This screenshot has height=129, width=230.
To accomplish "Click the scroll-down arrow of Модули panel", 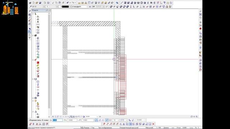I will click(49, 117).
